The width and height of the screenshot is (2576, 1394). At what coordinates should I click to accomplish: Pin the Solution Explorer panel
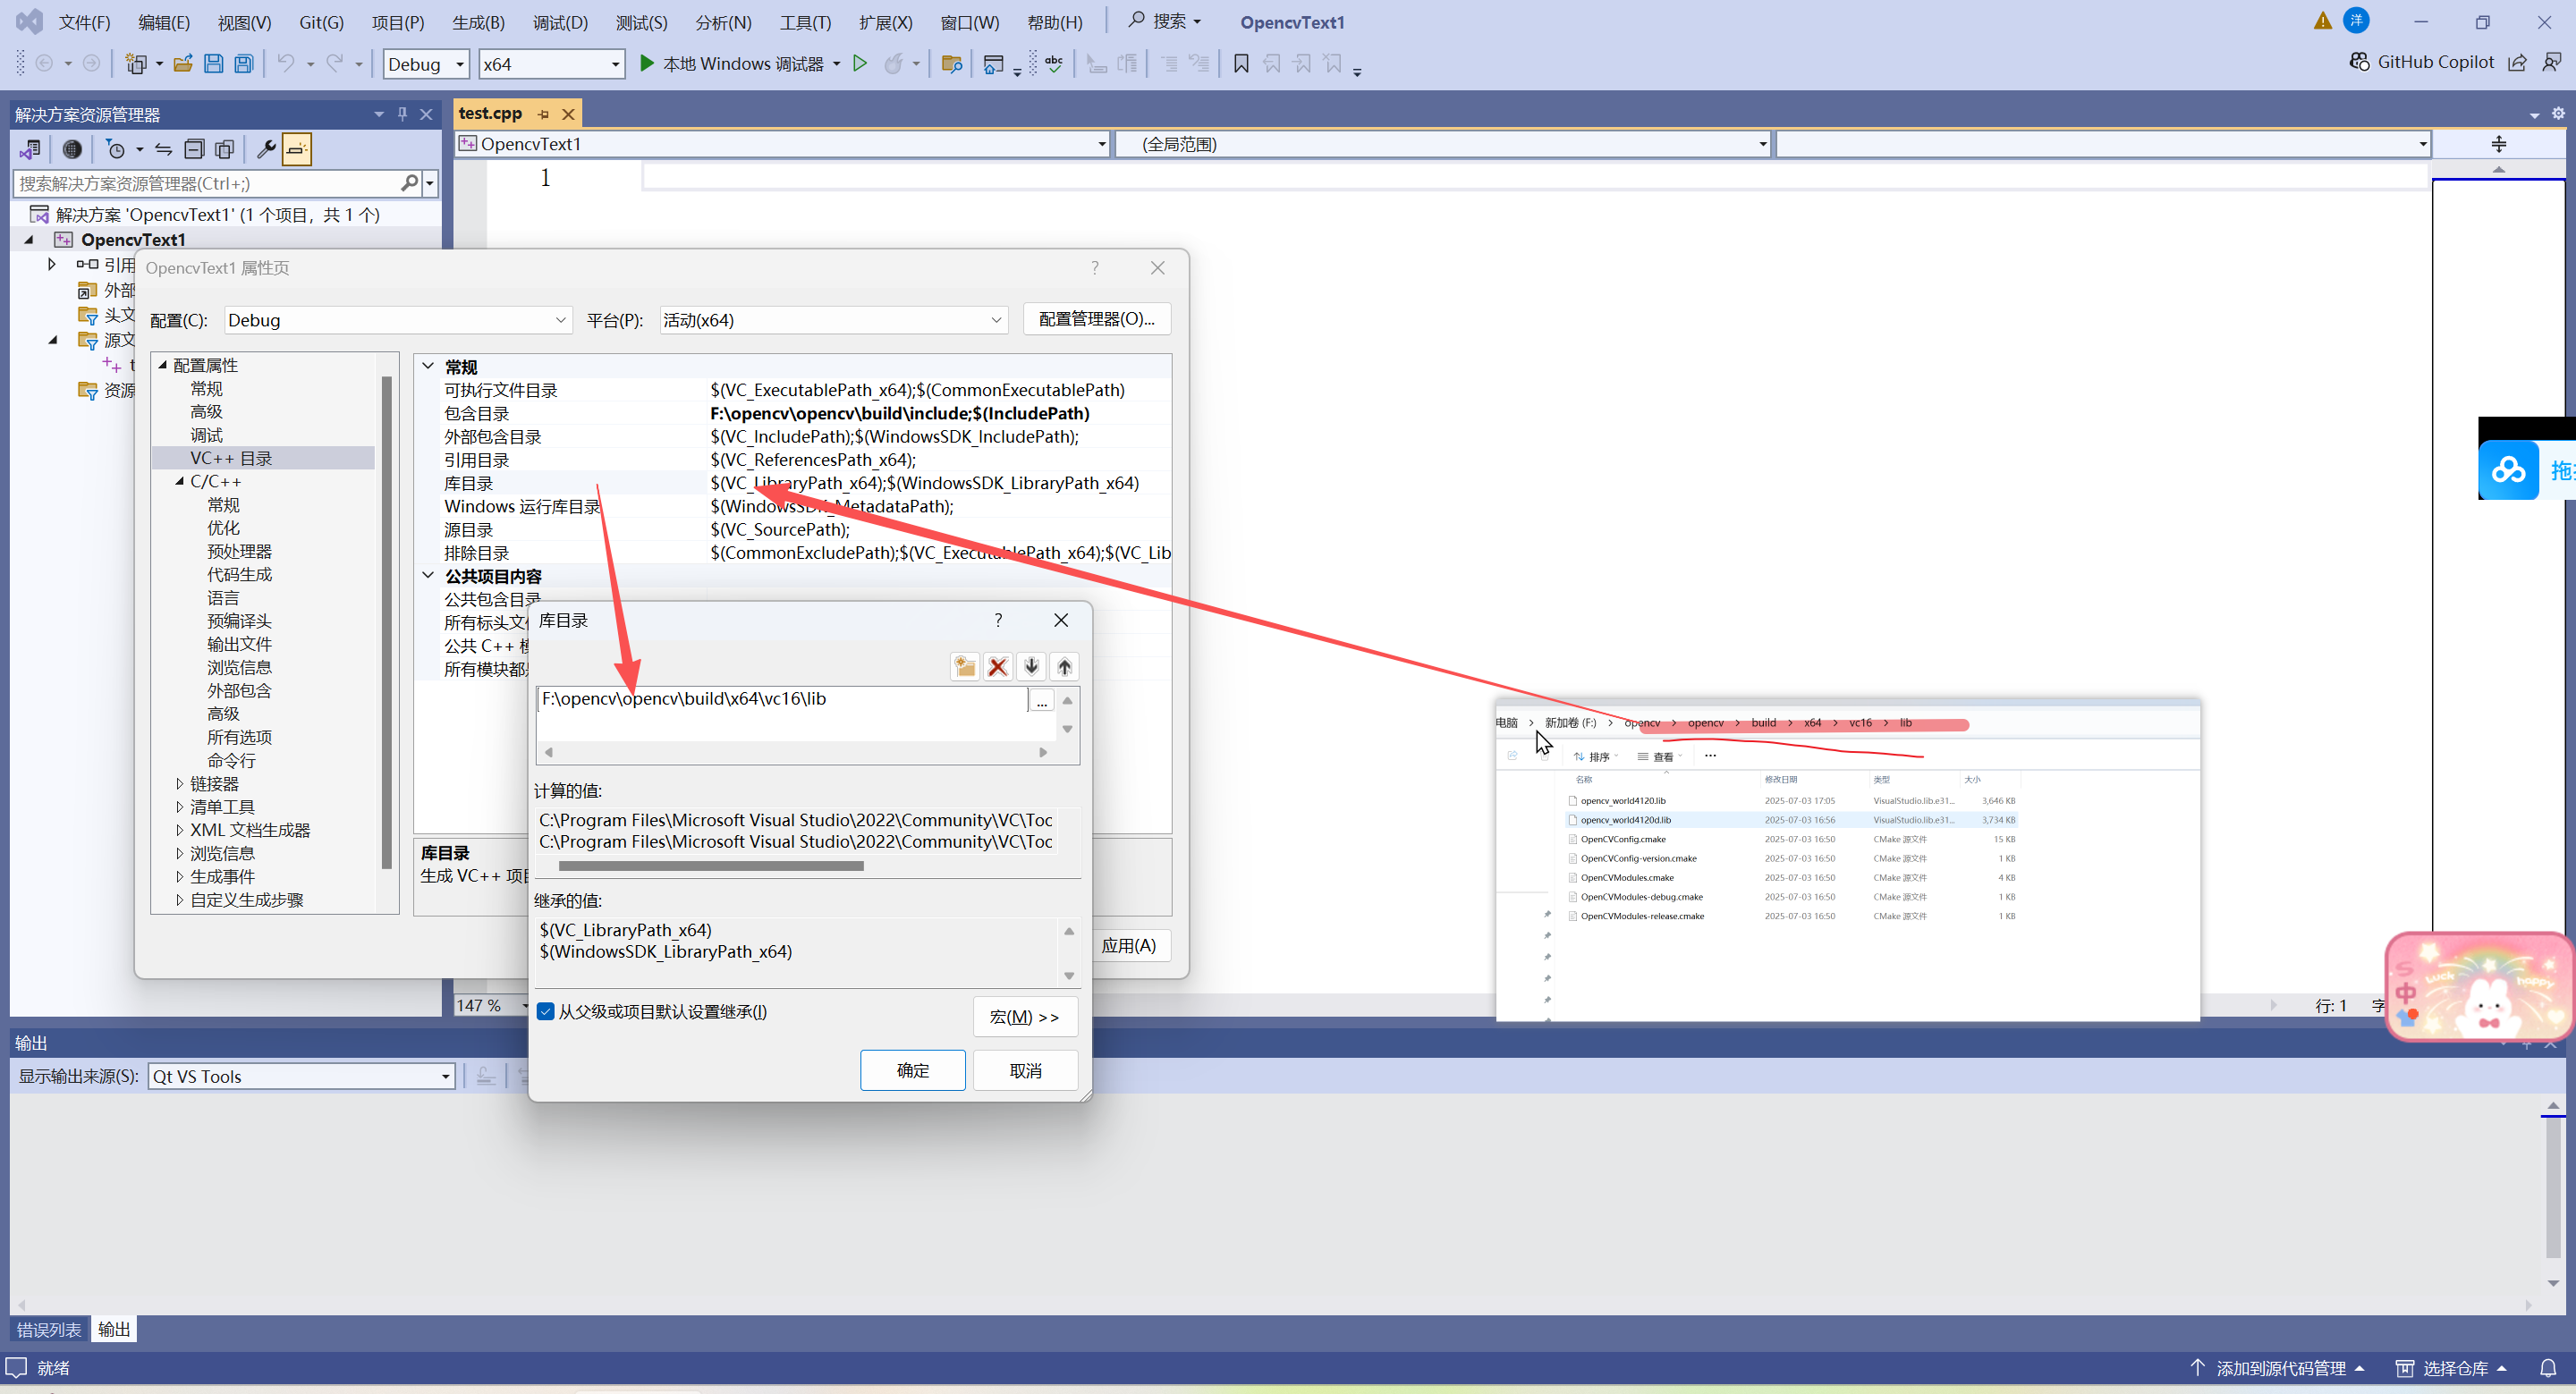(x=402, y=114)
